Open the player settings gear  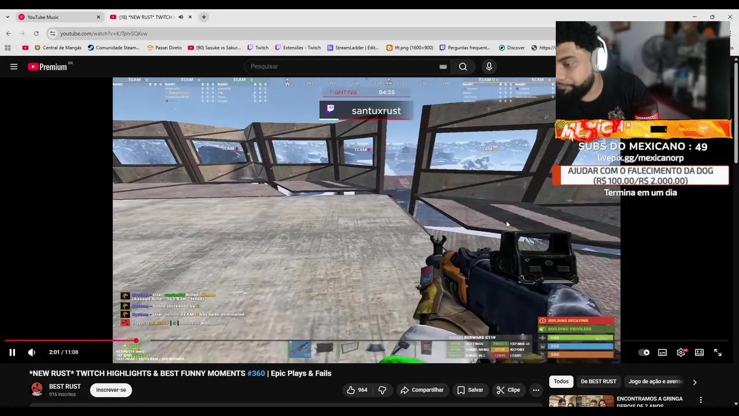click(x=681, y=352)
